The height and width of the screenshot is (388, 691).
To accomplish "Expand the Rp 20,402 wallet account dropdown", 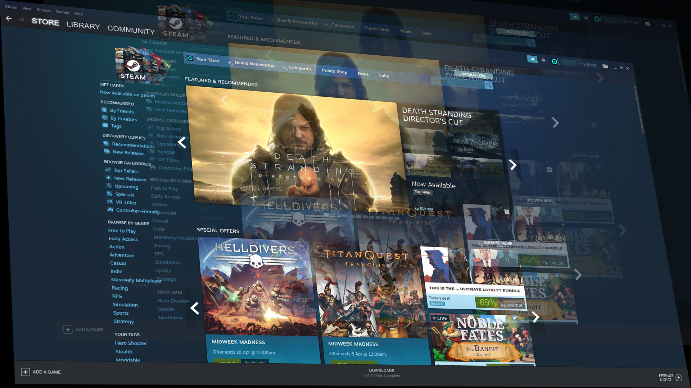I will tap(587, 65).
